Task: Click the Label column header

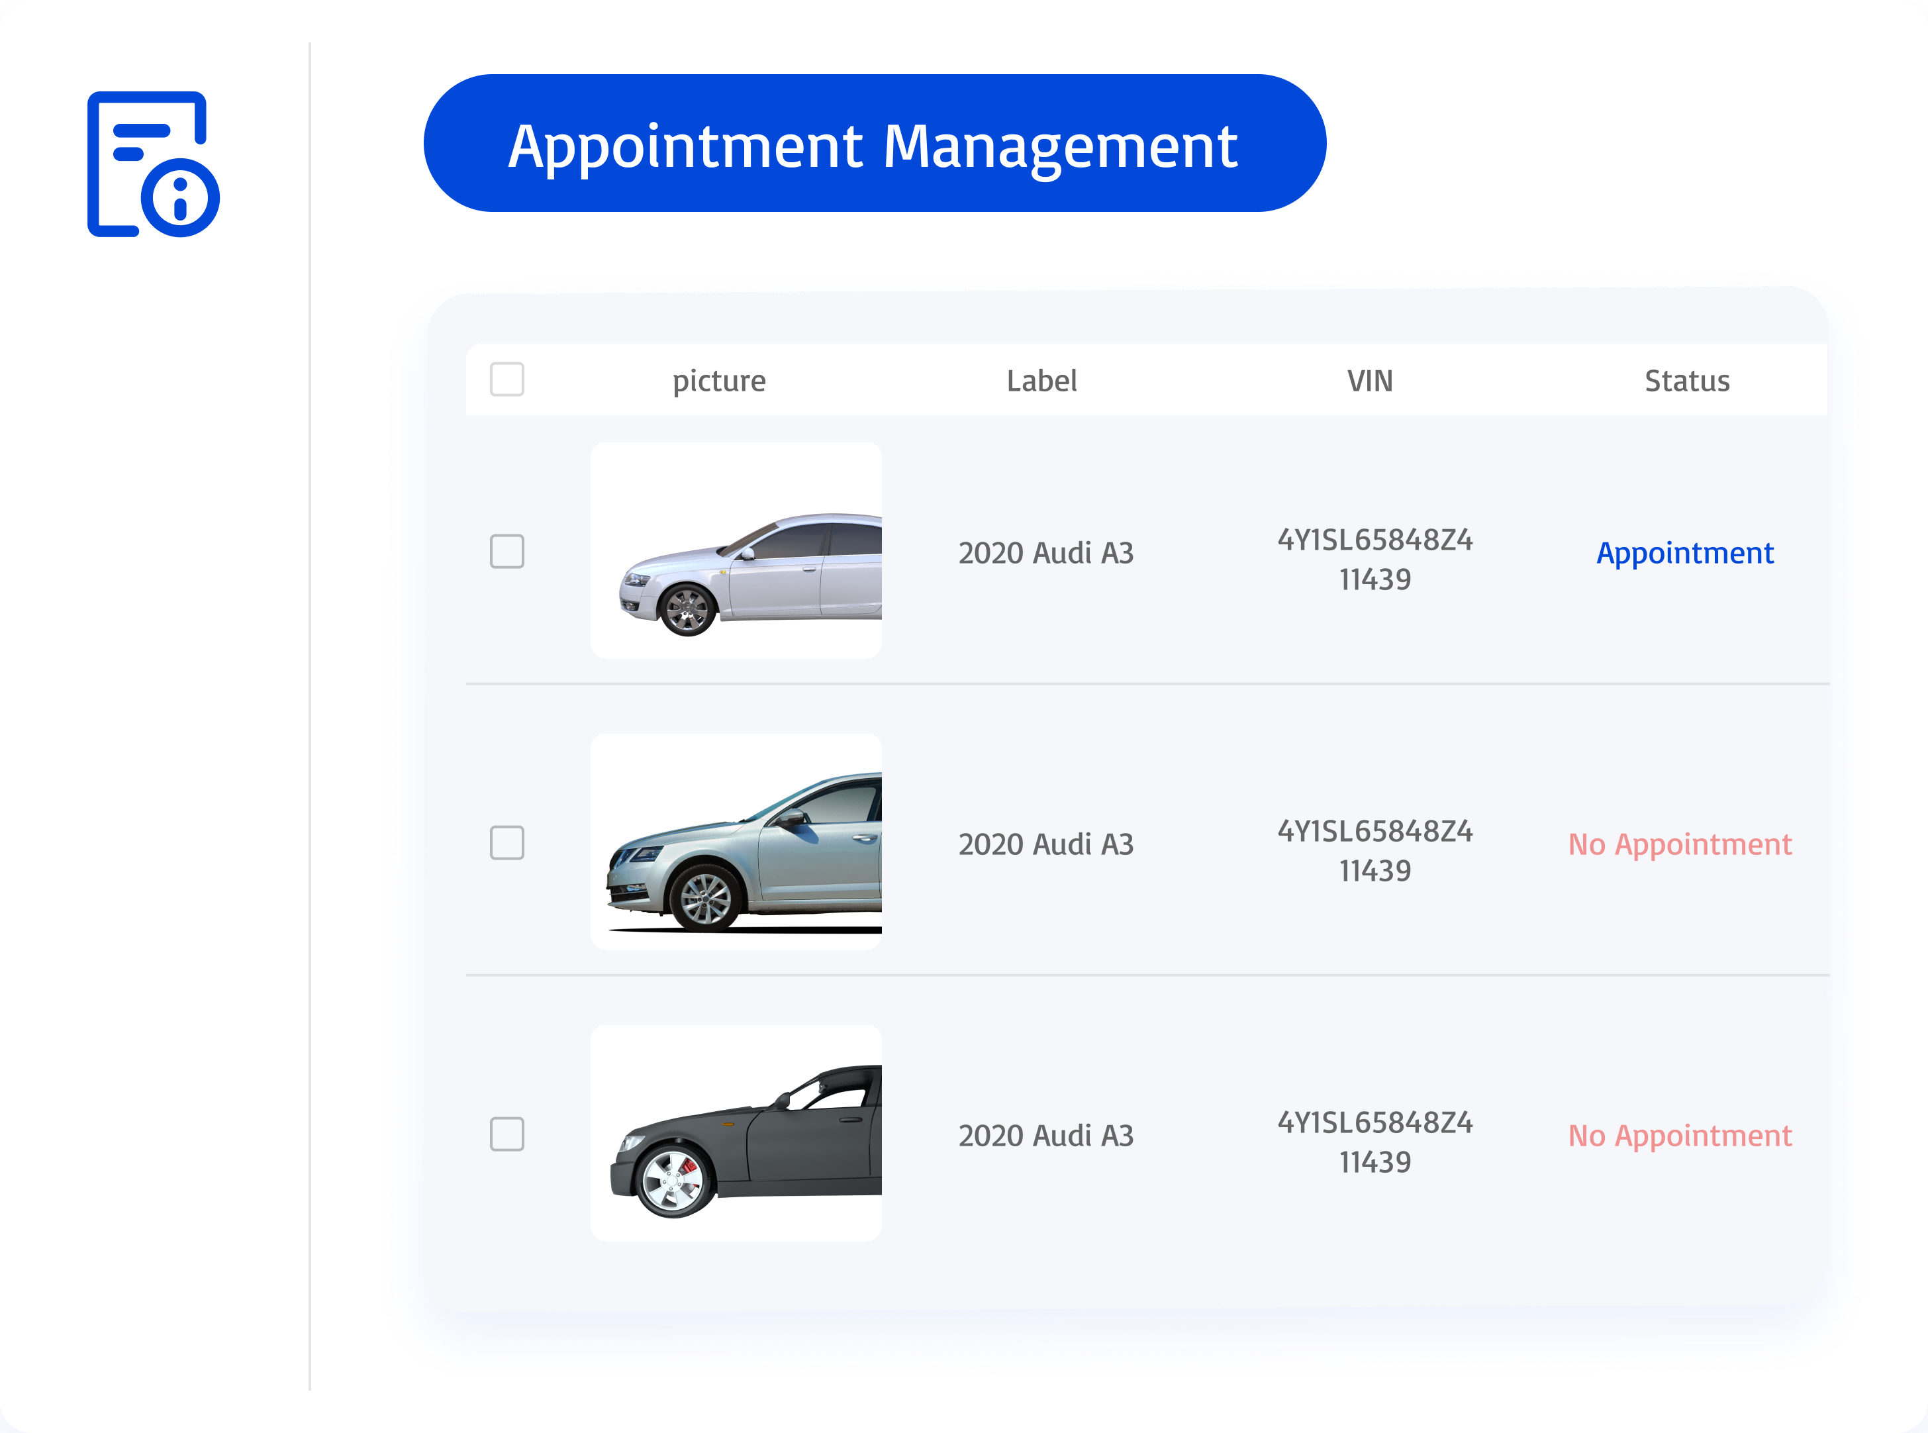Action: click(1041, 381)
